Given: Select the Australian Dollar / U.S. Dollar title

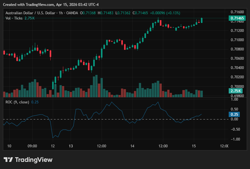Looking at the screenshot, I should pyautogui.click(x=31, y=13).
